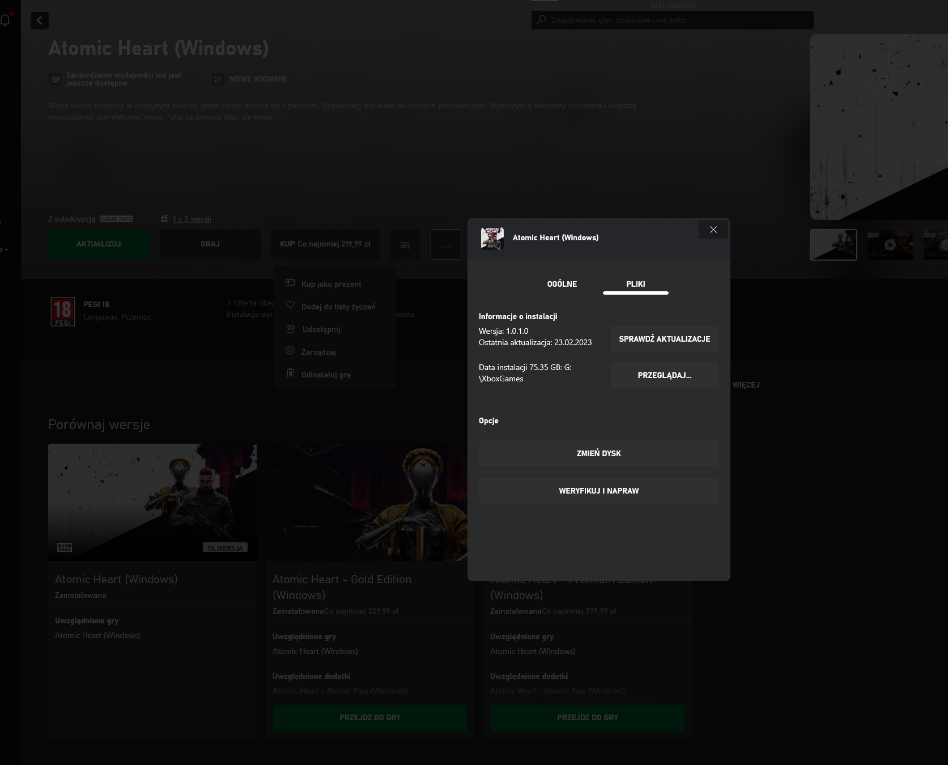Open the notifications bell
This screenshot has width=948, height=765.
[6, 21]
